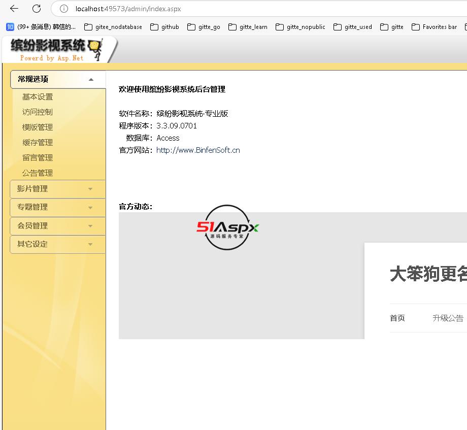The width and height of the screenshot is (467, 430).
Task: Open the Zhihu 韩信 bookmark
Action: [42, 27]
